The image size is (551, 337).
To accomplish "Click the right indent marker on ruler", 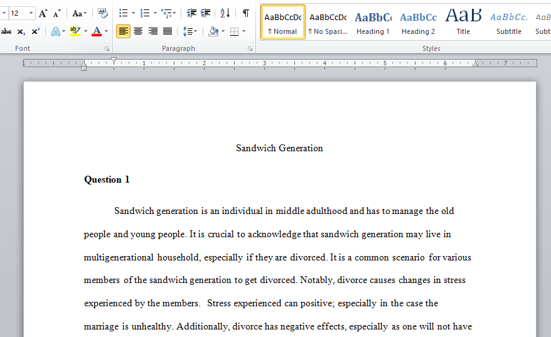I will click(x=475, y=63).
